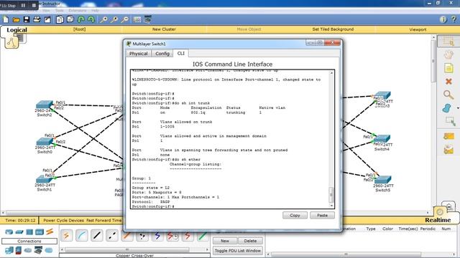Choose the Resize Shape tool
This screenshot has width=460, height=258.
pyautogui.click(x=450, y=121)
